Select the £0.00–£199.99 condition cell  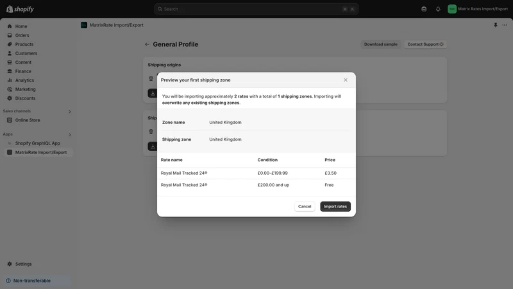pos(273,173)
